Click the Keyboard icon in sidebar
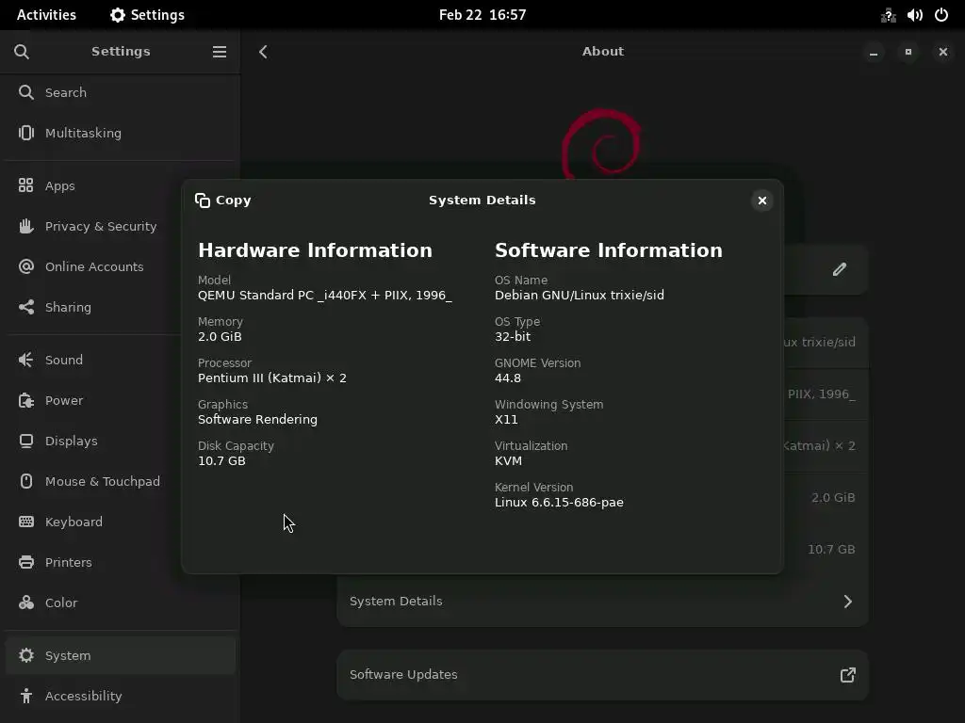This screenshot has height=723, width=965. pyautogui.click(x=25, y=522)
